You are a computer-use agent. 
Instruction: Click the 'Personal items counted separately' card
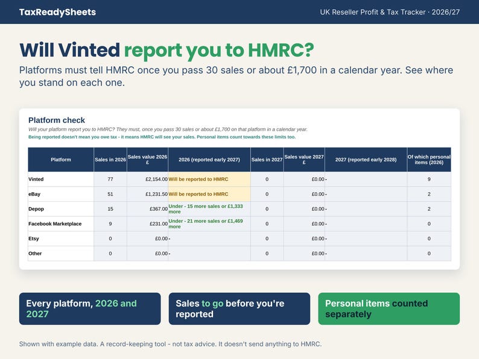pos(389,308)
